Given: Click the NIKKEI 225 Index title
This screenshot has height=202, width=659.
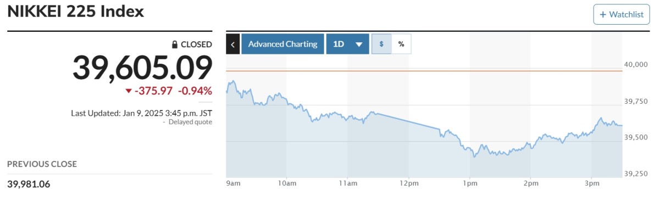Looking at the screenshot, I should [76, 12].
